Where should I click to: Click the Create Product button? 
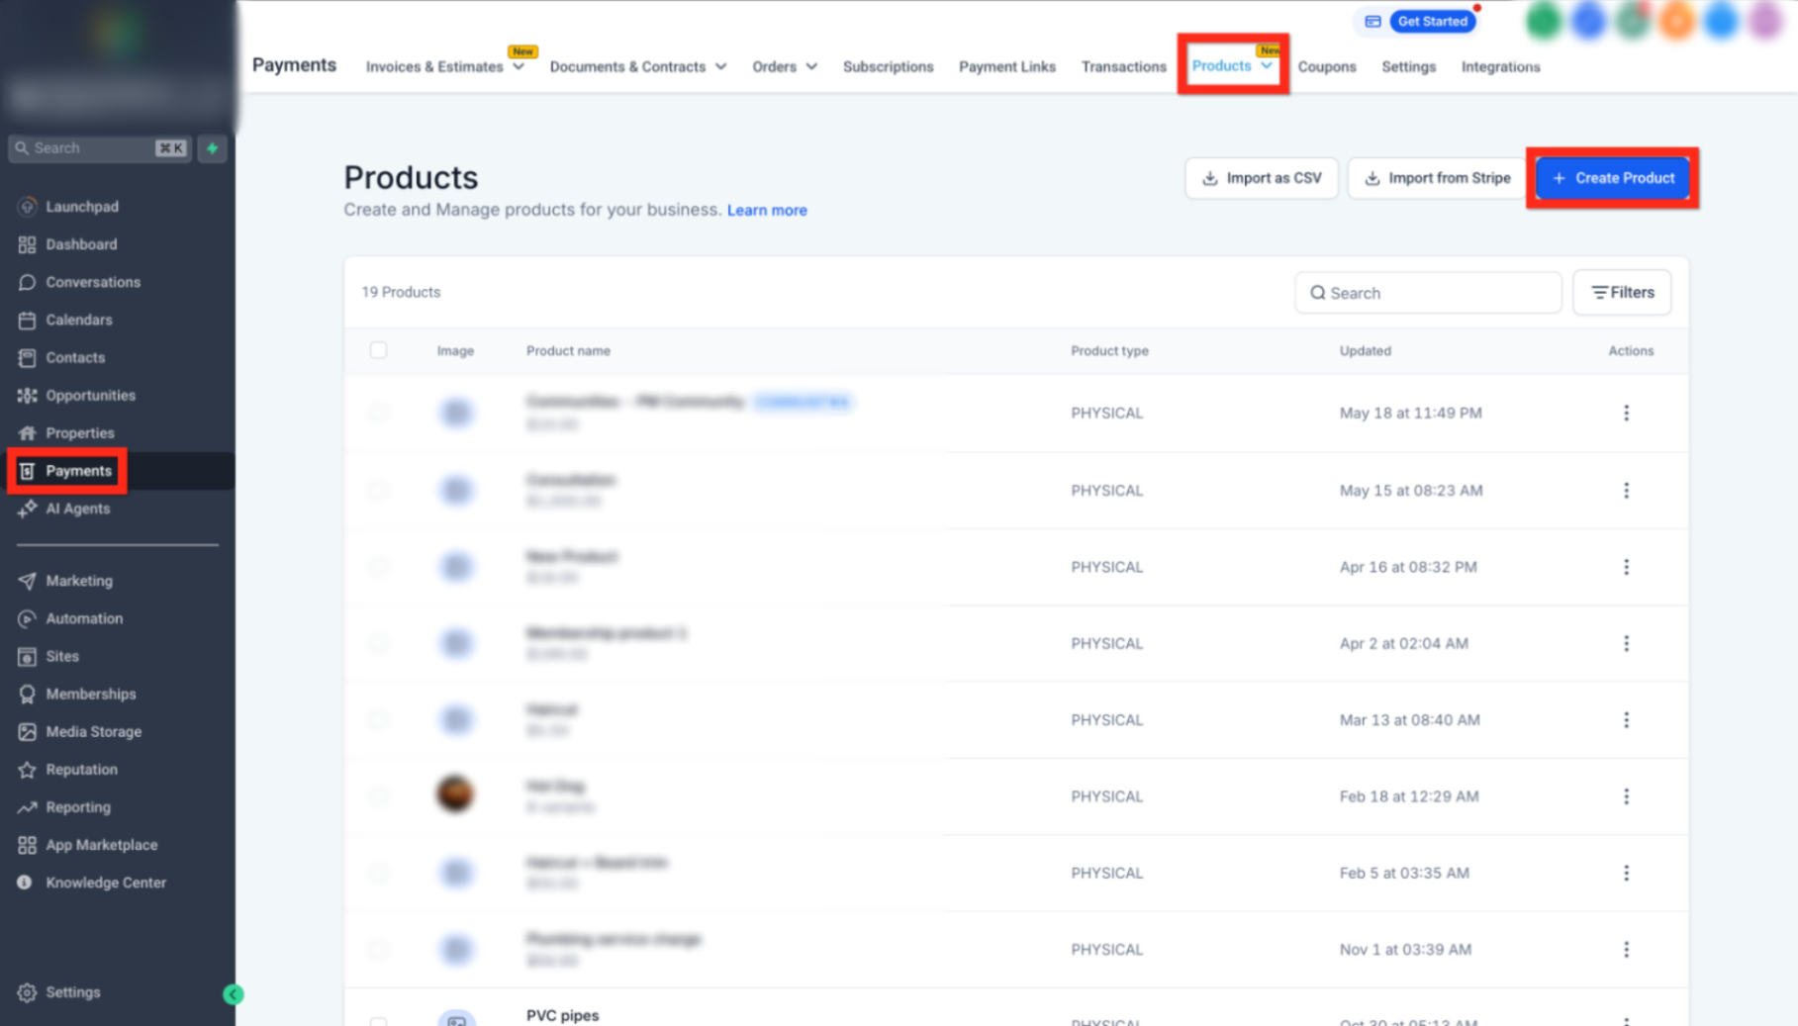coord(1613,178)
